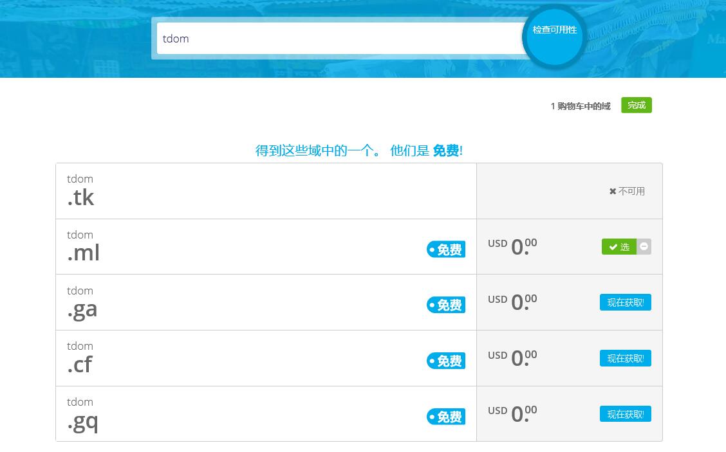Click the green 完成 checkout button
The width and height of the screenshot is (726, 452).
[636, 105]
